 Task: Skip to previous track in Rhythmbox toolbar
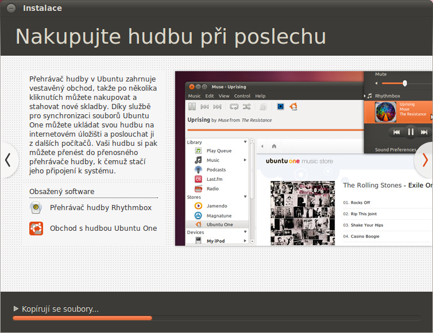(204, 107)
